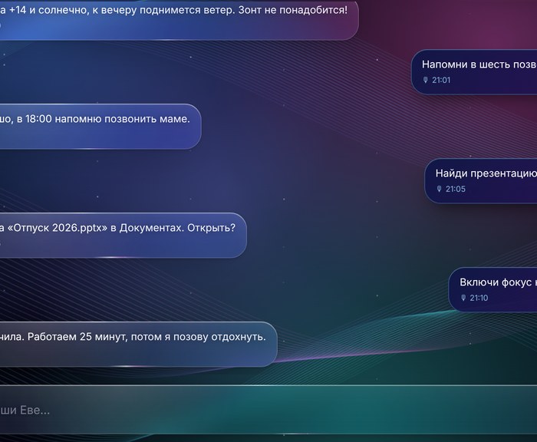Click the 21:05 timestamp
Viewport: 537px width, 442px height.
pos(455,189)
